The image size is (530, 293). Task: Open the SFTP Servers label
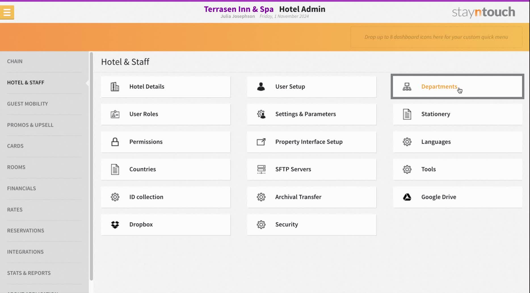pos(293,169)
